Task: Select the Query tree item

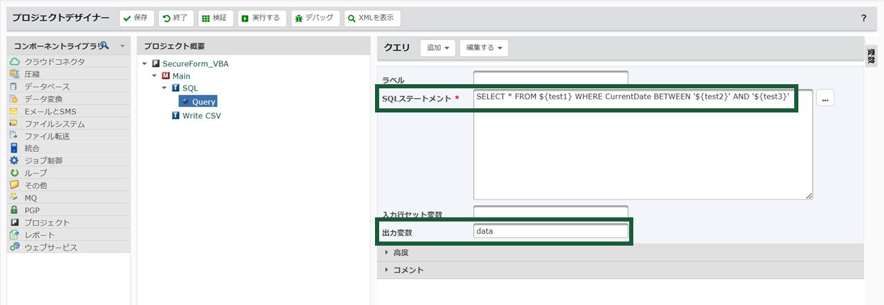Action: tap(199, 101)
